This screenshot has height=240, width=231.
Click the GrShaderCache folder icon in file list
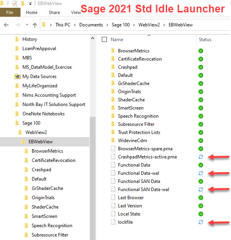pyautogui.click(x=113, y=83)
